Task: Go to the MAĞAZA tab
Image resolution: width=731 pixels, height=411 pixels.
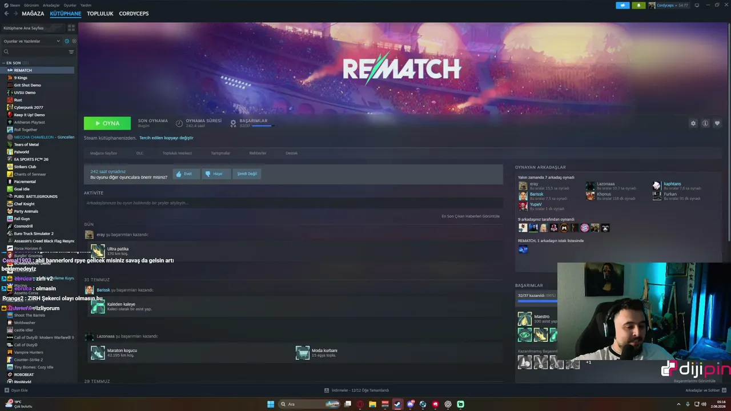Action: point(33,14)
